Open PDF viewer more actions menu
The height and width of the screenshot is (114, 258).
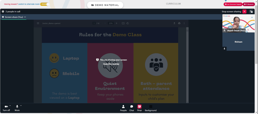[x=184, y=23]
